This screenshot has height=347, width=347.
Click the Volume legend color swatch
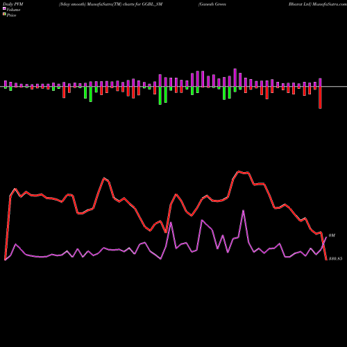coord(4,8)
